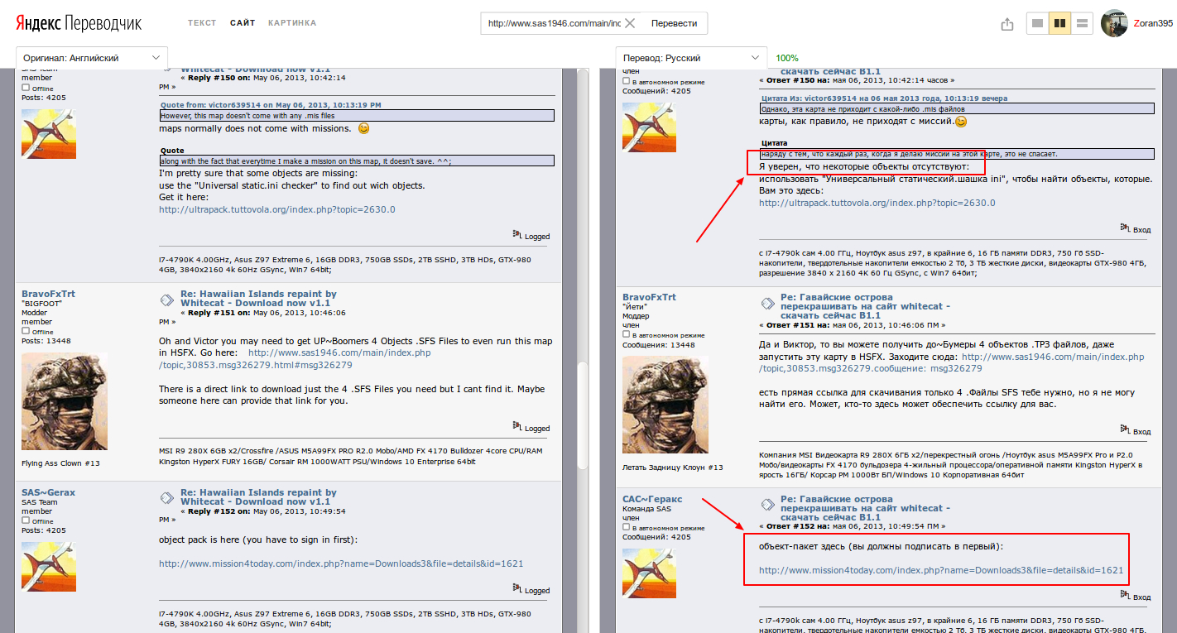Click Logged icon below the tuttovola link, original pane
This screenshot has width=1177, height=633.
point(517,235)
